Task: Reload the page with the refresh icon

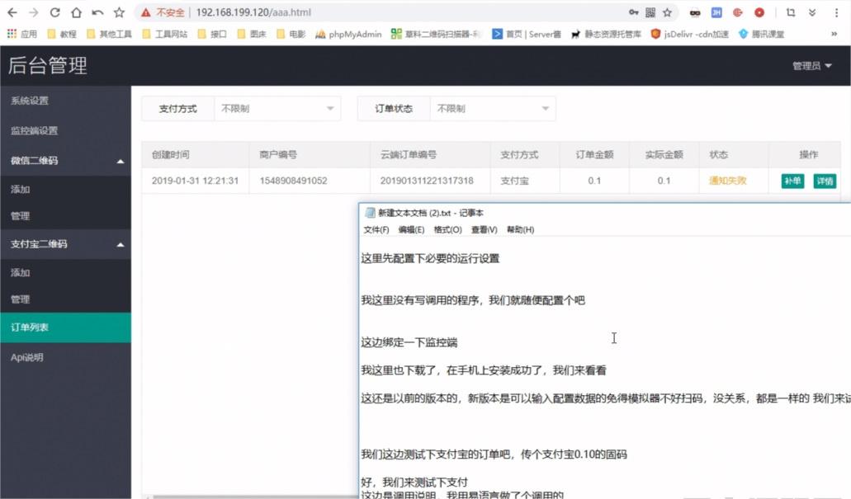Action: tap(53, 12)
